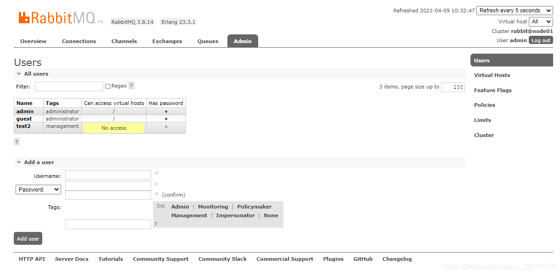
Task: Open Virtual Hosts in the sidebar
Action: click(x=492, y=75)
